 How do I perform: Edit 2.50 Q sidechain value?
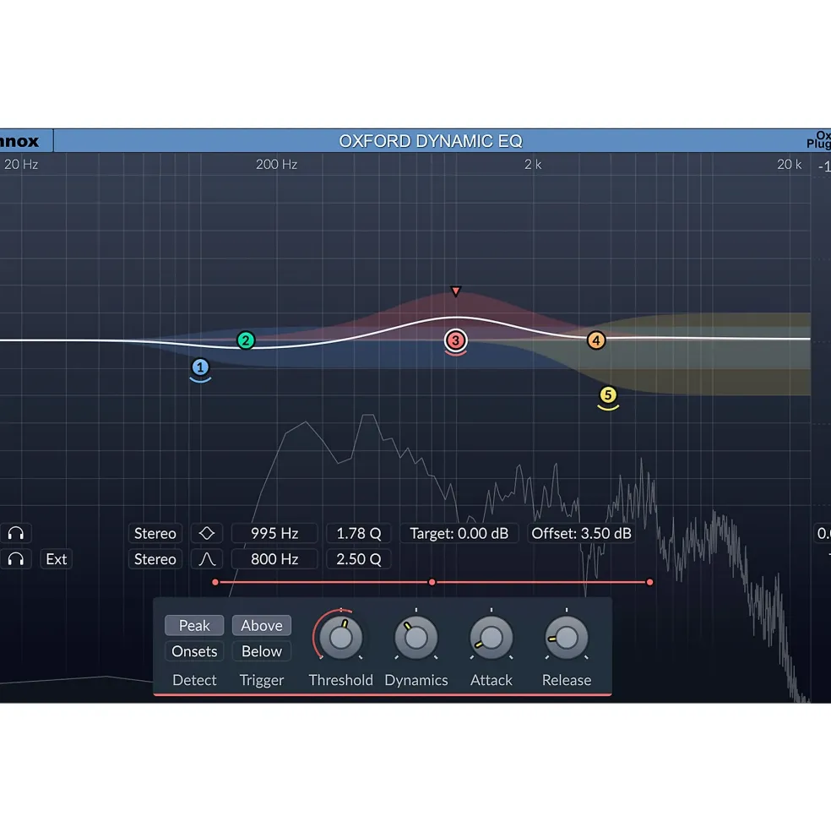coord(359,558)
